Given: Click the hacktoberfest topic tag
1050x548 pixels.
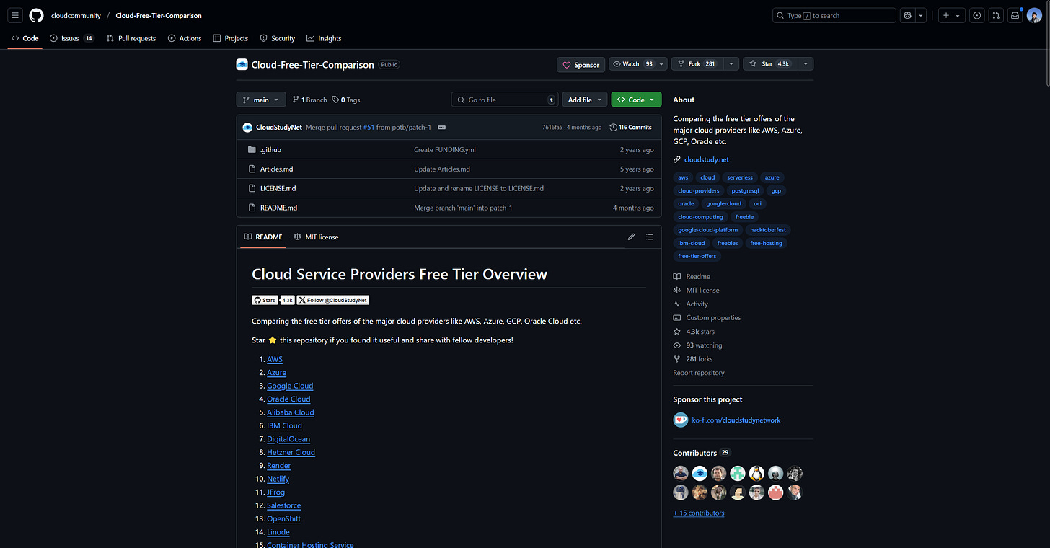Looking at the screenshot, I should tap(768, 230).
